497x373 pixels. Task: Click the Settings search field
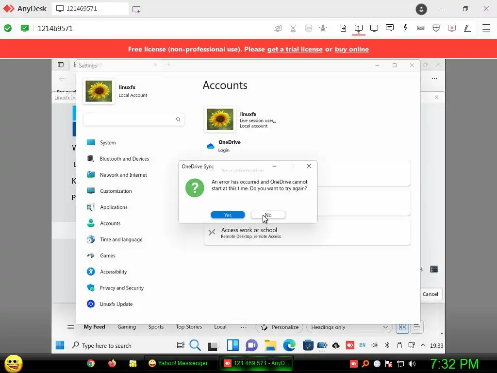133,119
